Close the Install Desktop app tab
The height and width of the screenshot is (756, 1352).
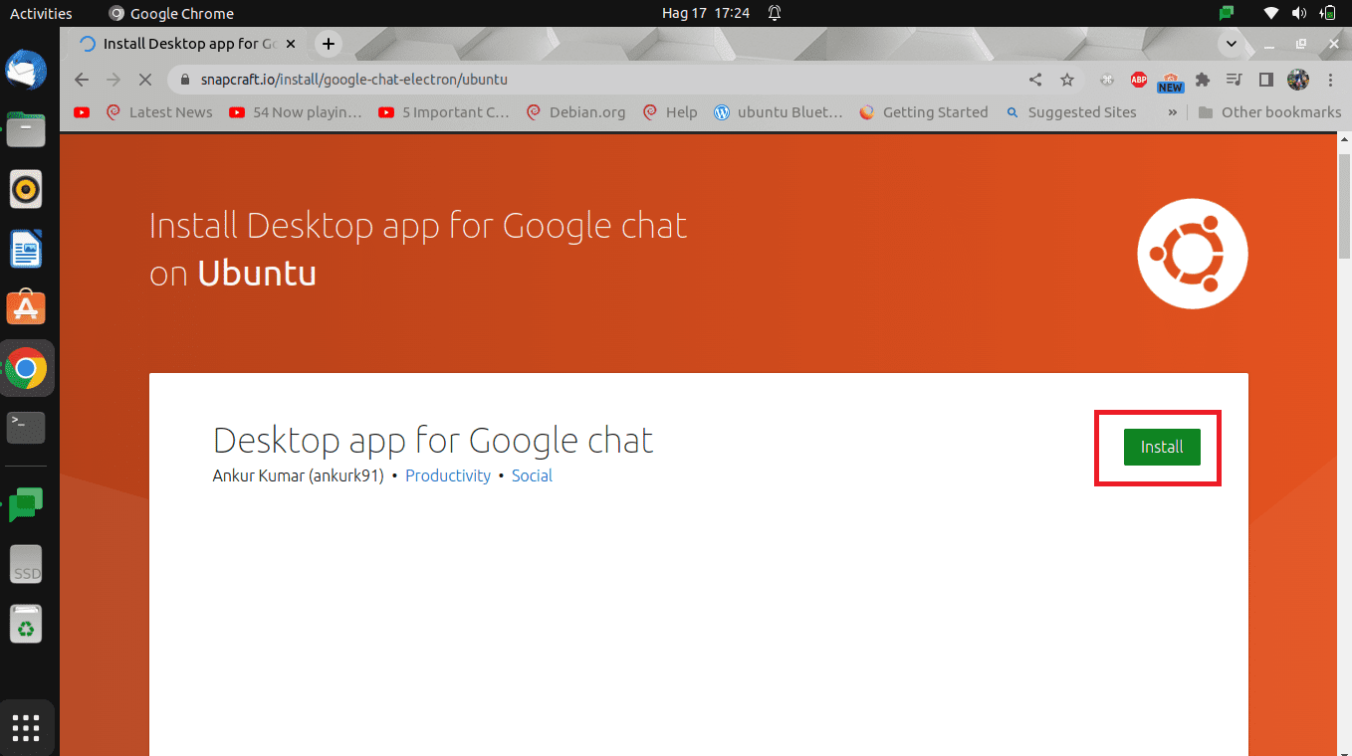(x=291, y=44)
